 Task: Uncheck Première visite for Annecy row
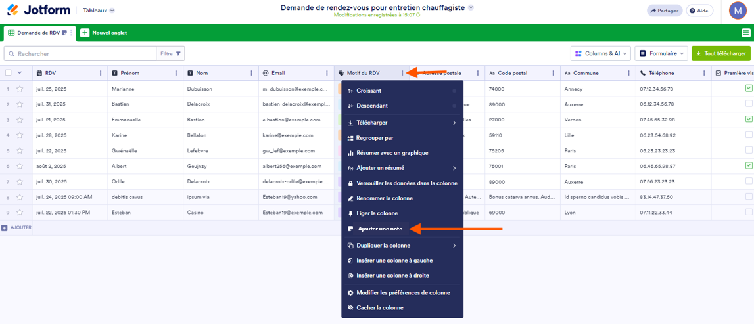749,89
